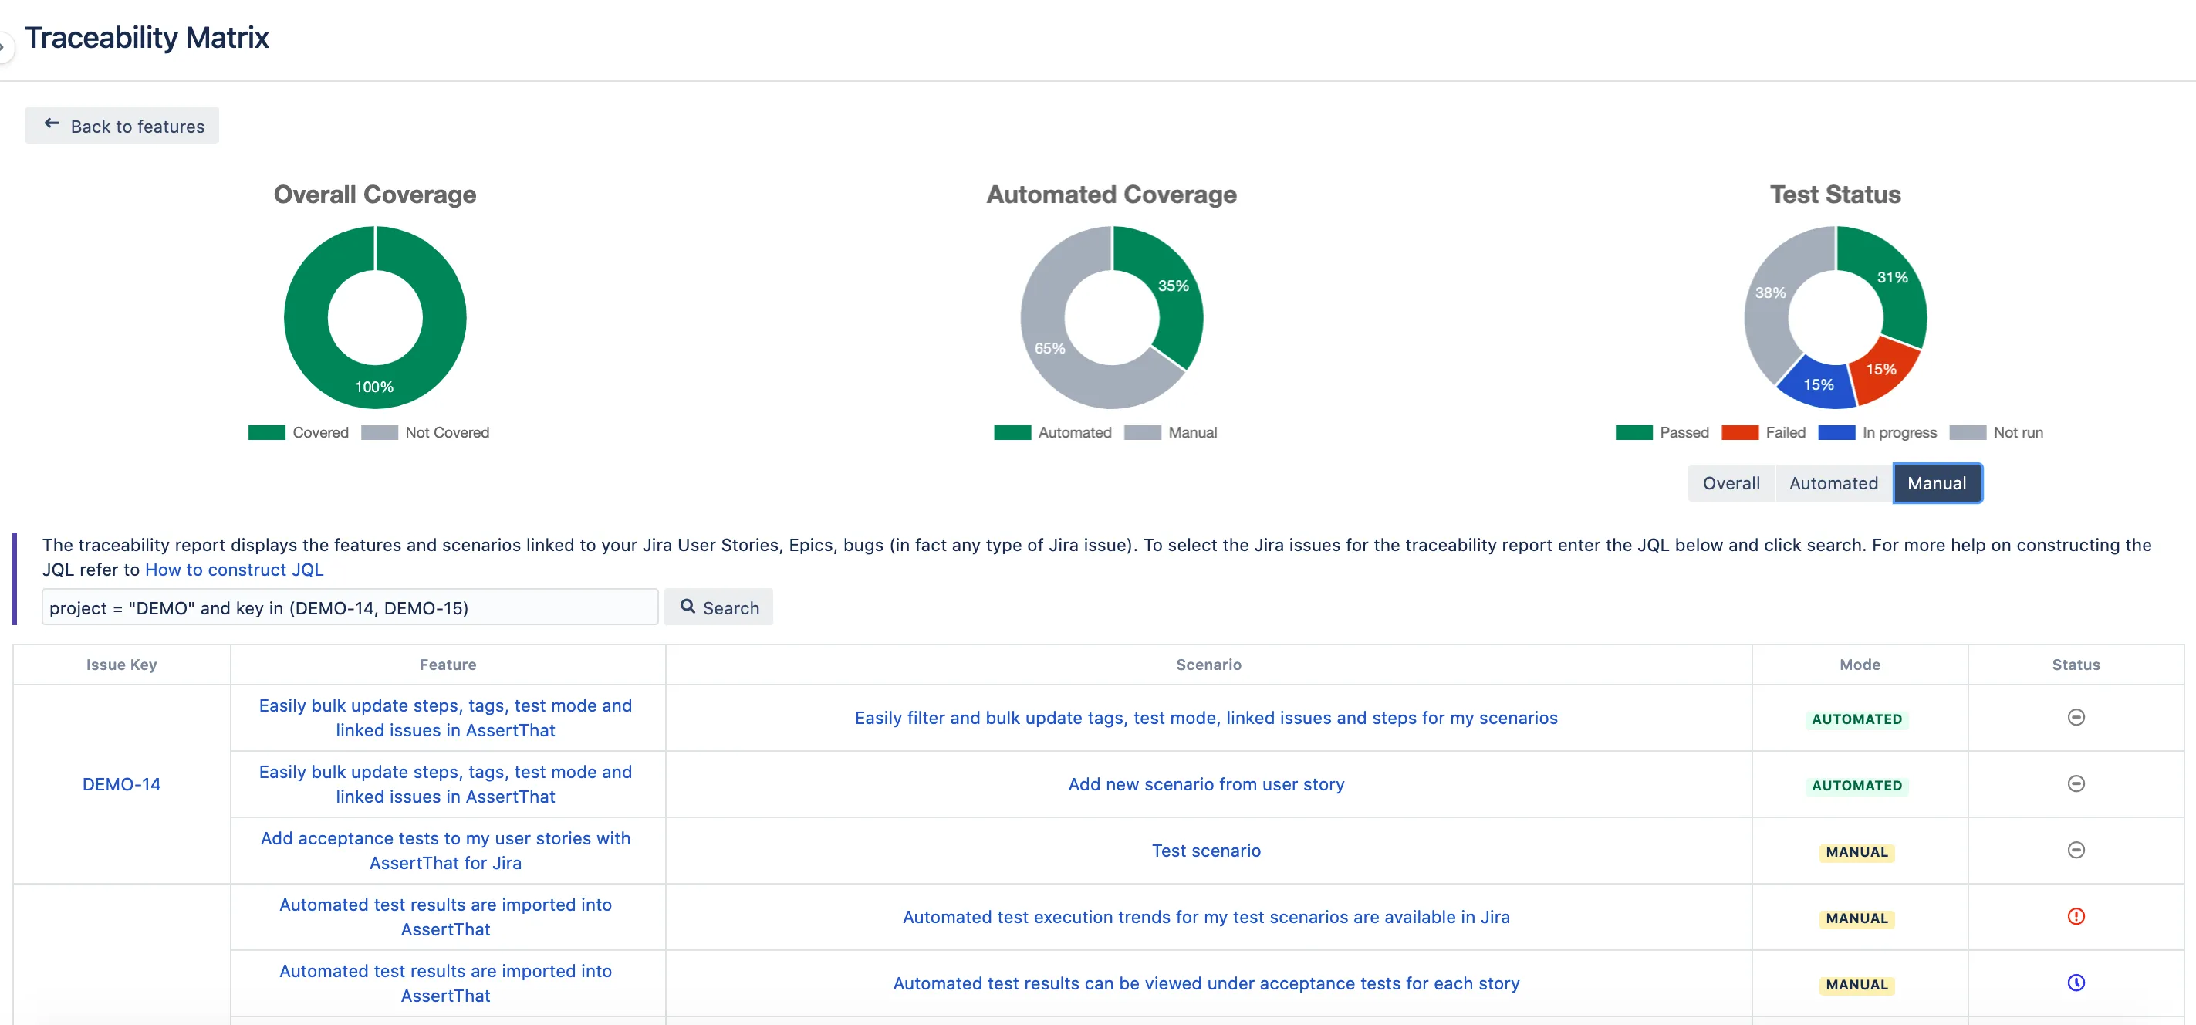The height and width of the screenshot is (1025, 2196).
Task: Click not-run status icon for Test scenario row
Action: pyautogui.click(x=2076, y=851)
